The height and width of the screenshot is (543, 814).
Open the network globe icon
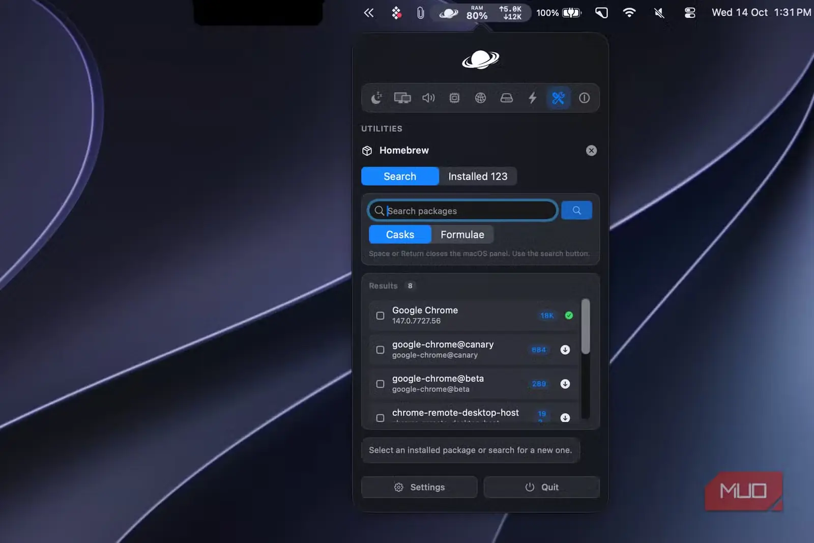pos(480,98)
